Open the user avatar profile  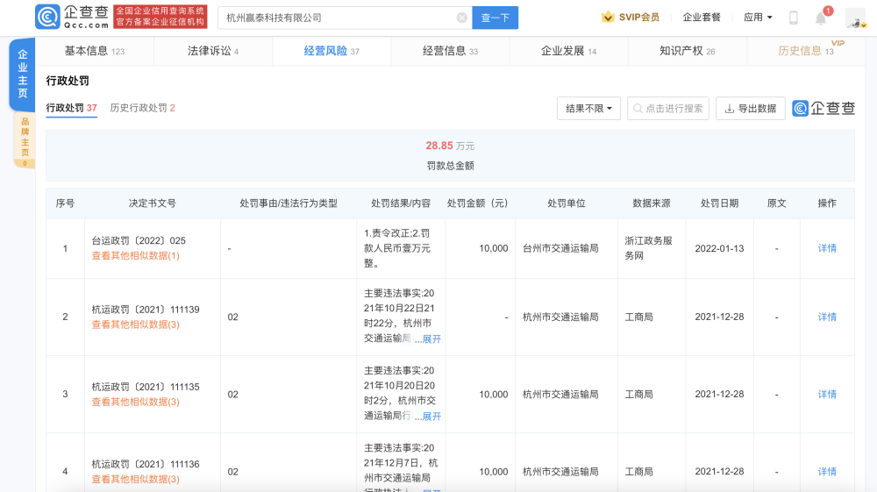coord(856,18)
